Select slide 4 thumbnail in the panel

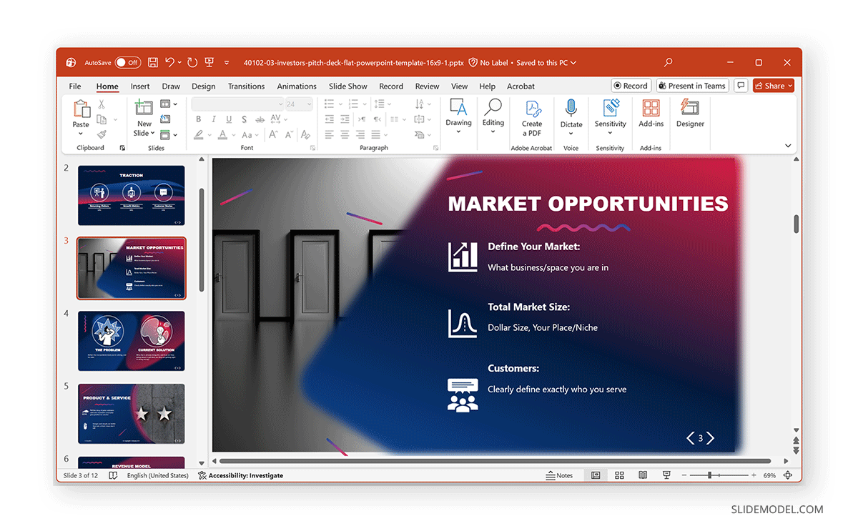point(132,340)
